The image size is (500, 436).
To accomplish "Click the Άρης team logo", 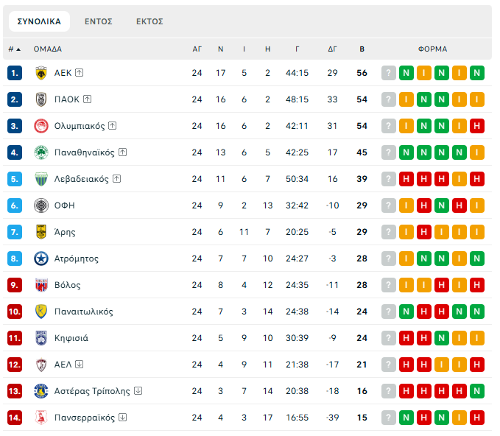I will tap(41, 232).
